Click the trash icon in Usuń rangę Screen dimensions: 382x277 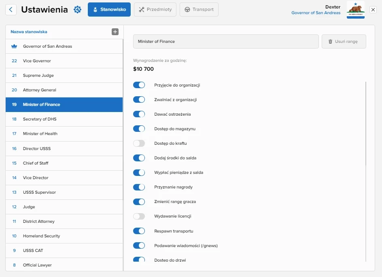coord(330,42)
